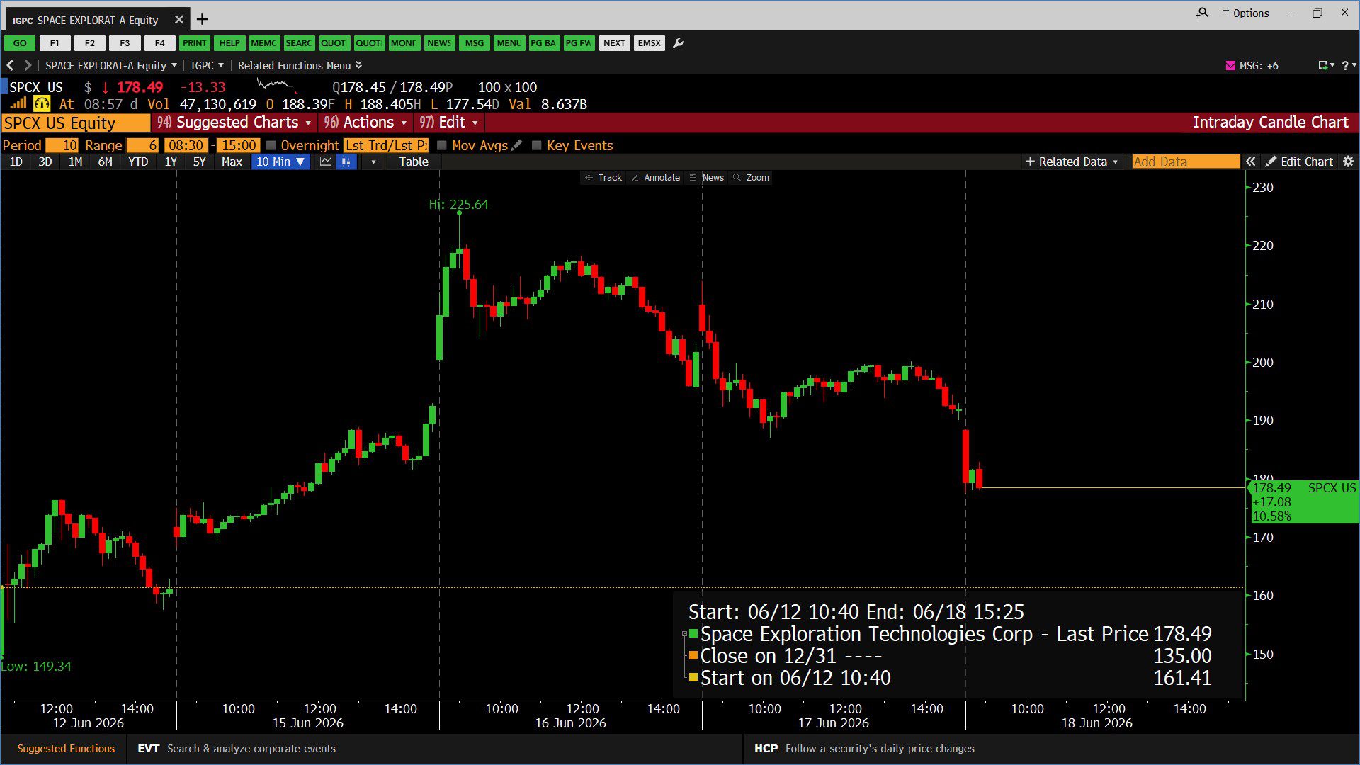
Task: Activate the Annotate tool
Action: pyautogui.click(x=656, y=178)
